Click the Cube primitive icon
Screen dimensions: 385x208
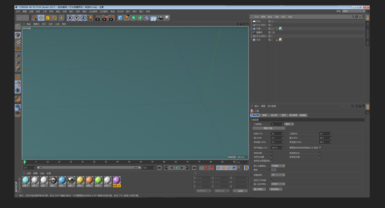click(x=120, y=18)
